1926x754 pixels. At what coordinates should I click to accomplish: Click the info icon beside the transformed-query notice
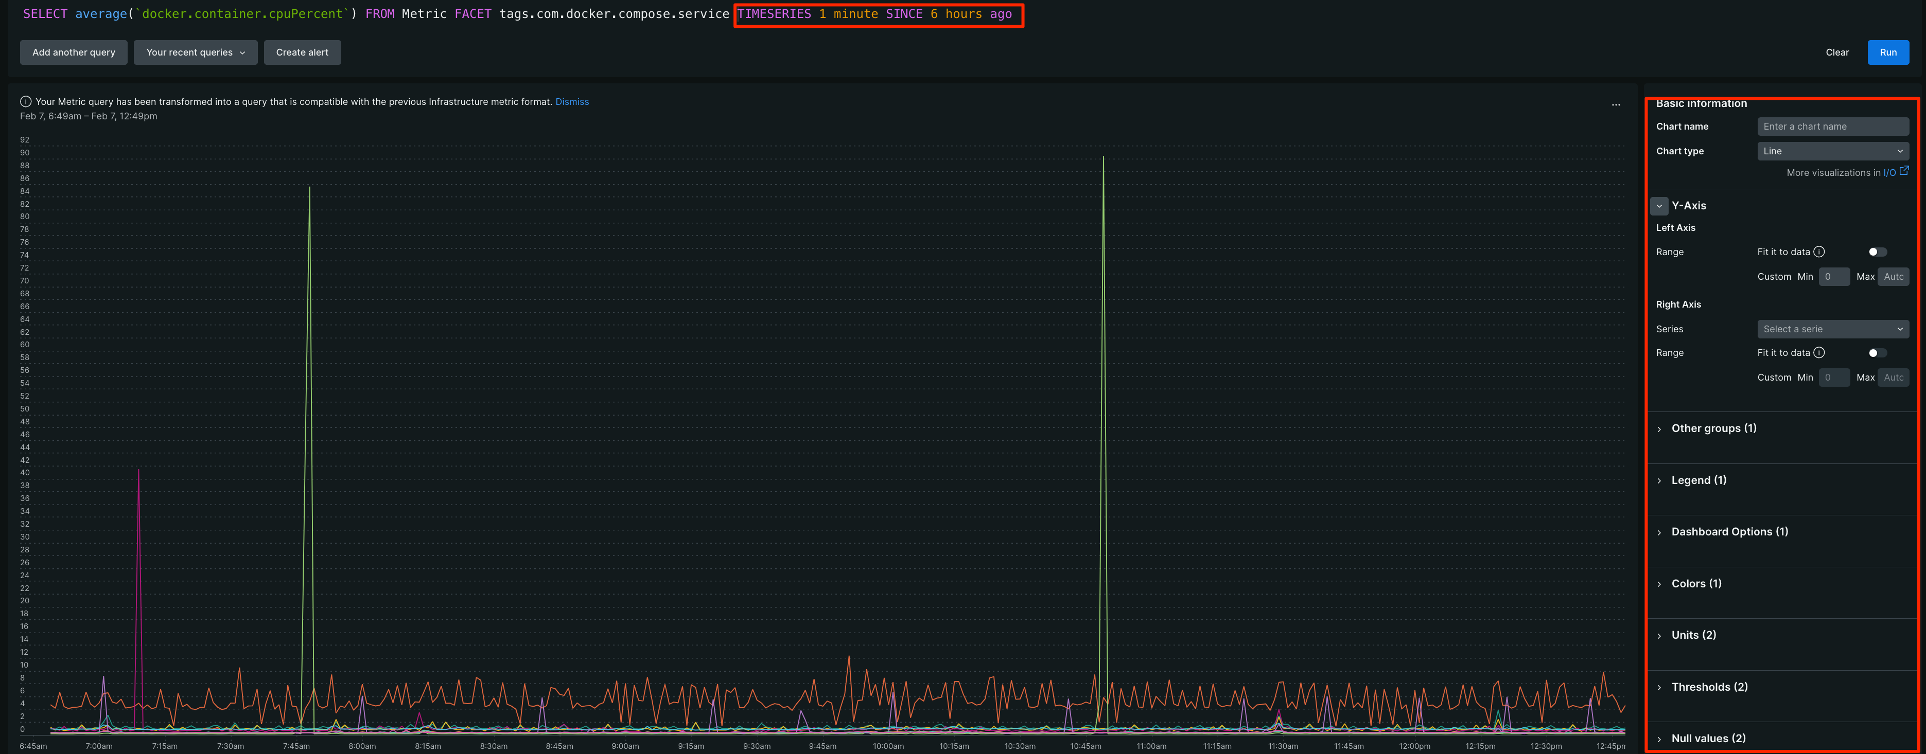pyautogui.click(x=26, y=102)
